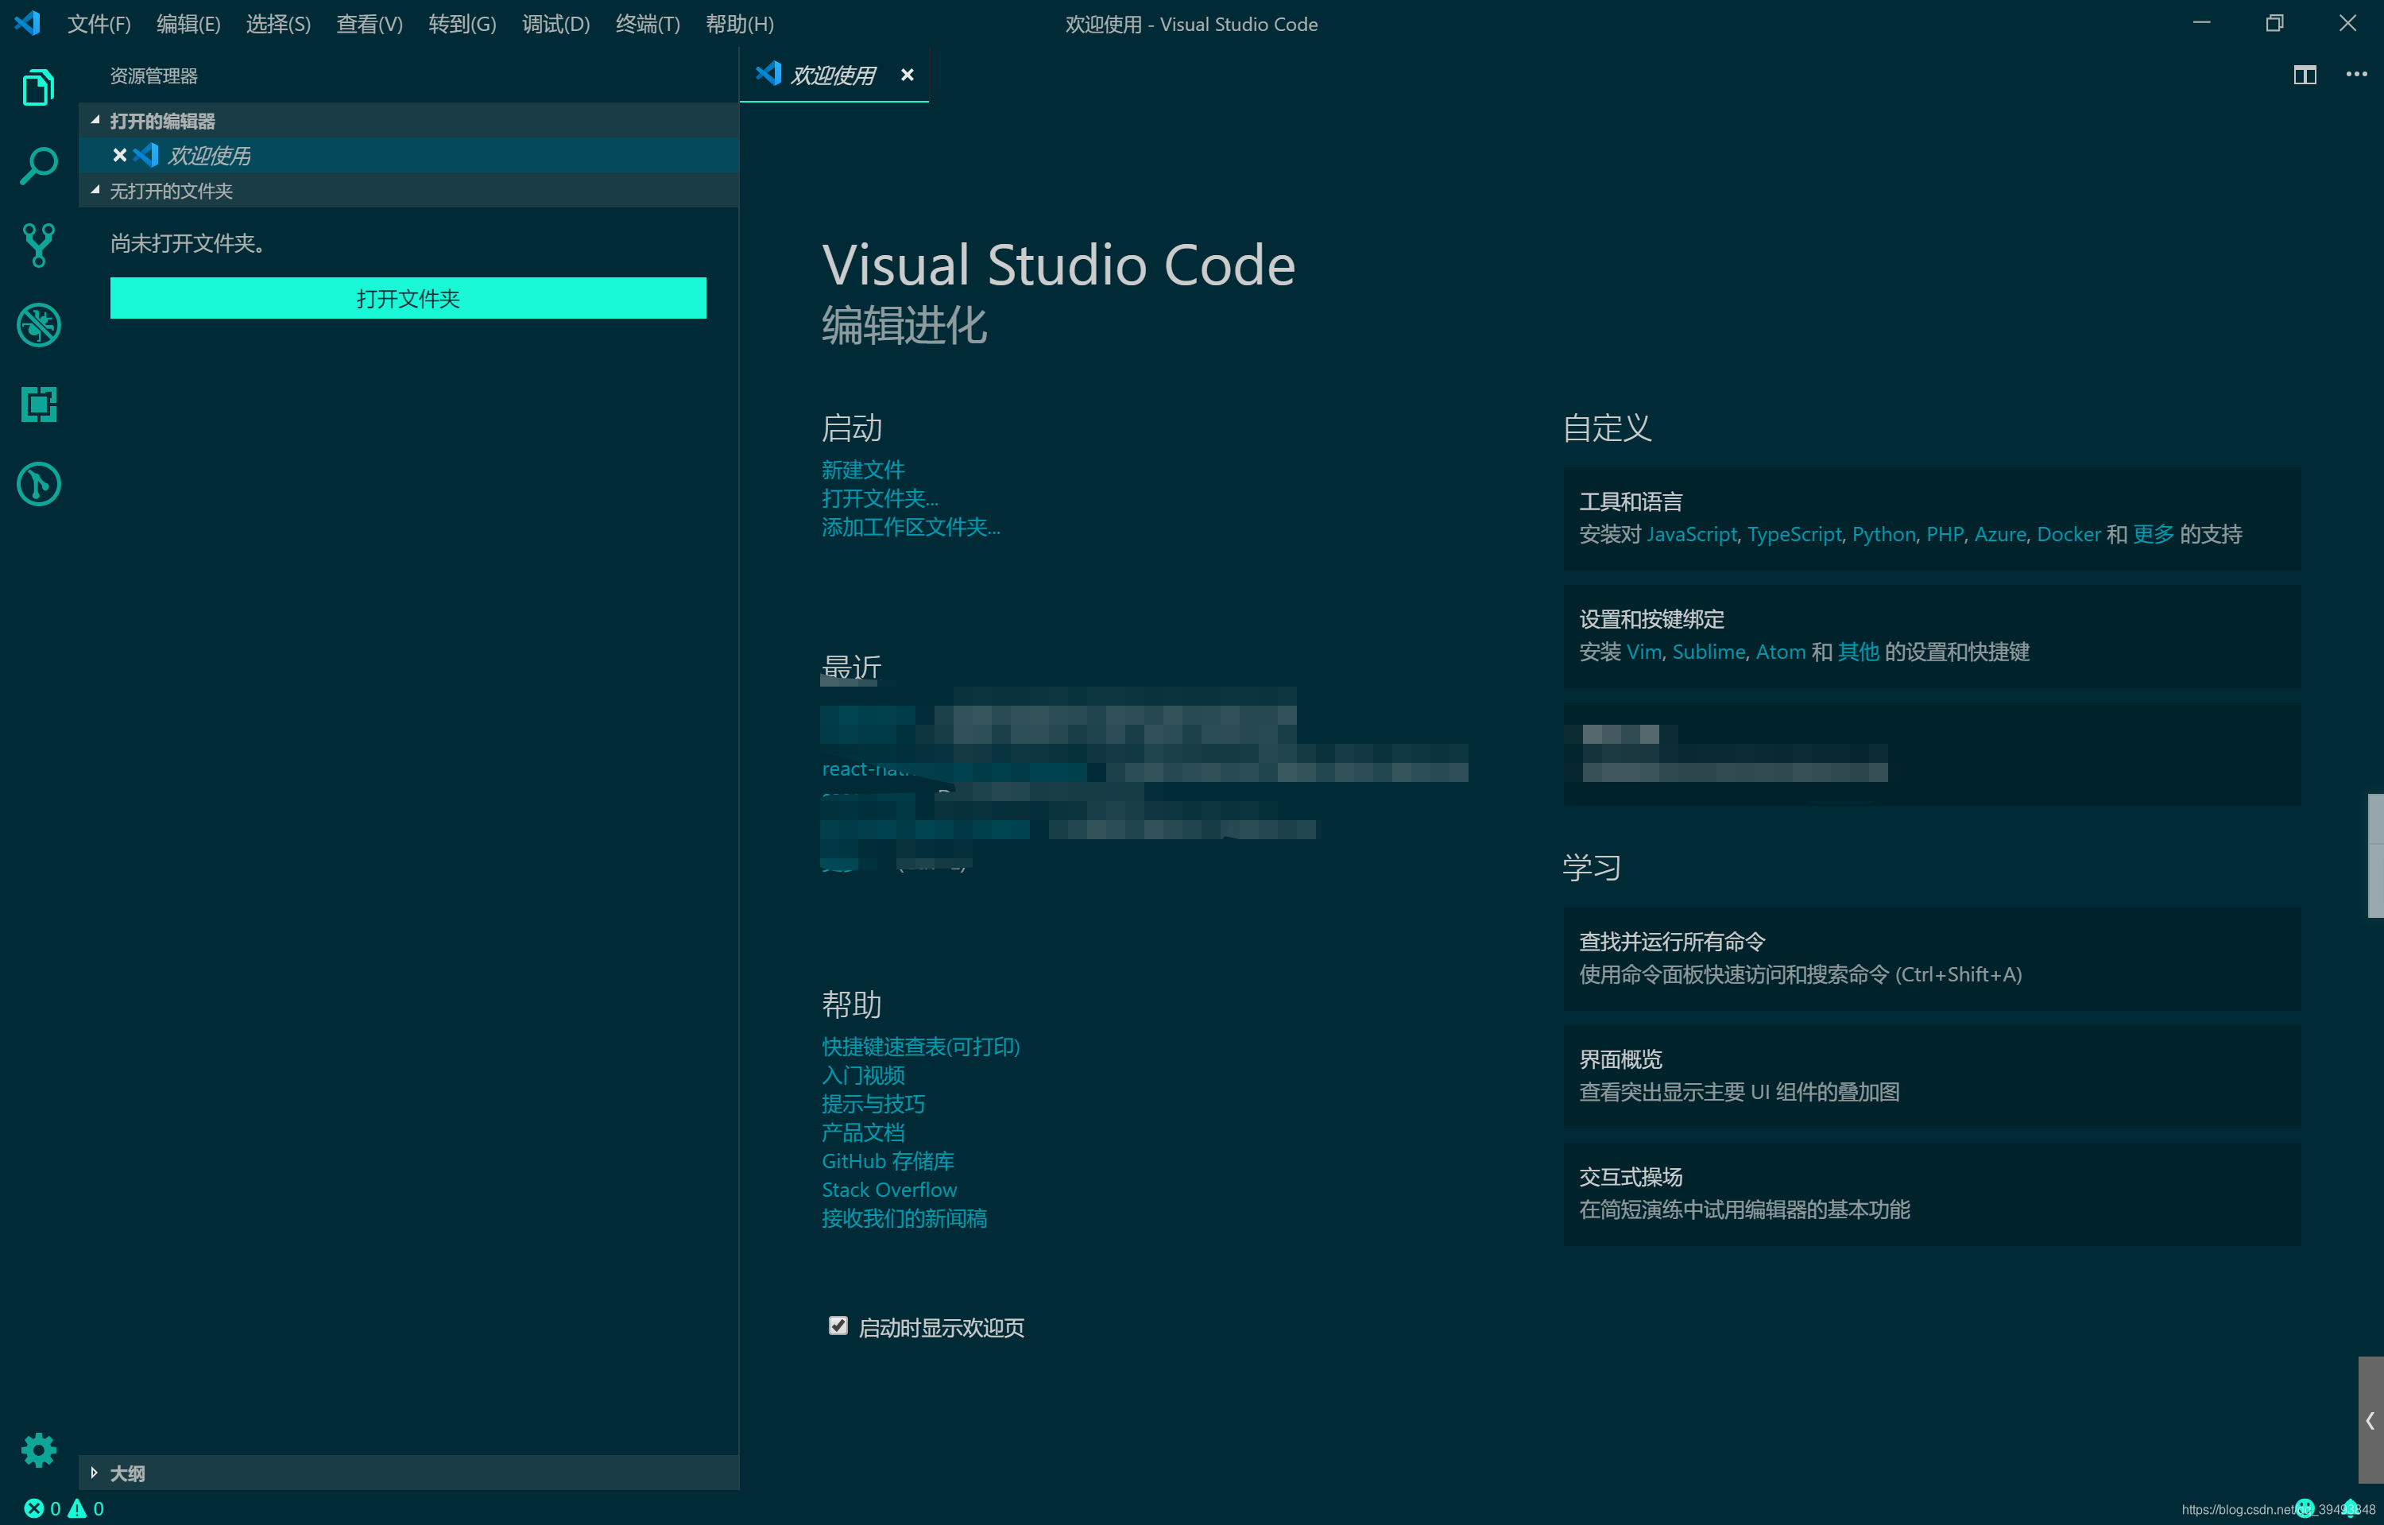Select the 欢迎使用 editor tab

pos(834,75)
